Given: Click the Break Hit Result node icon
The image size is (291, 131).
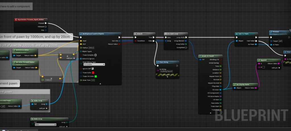Looking at the screenshot, I should (200, 56).
